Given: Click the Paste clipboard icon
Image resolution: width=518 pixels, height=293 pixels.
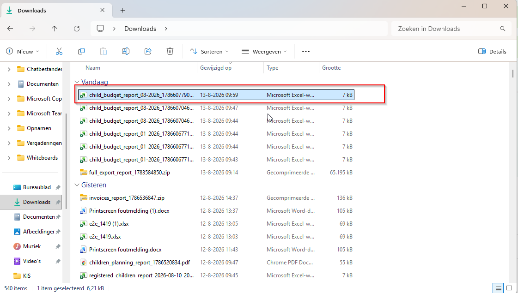Looking at the screenshot, I should pyautogui.click(x=104, y=52).
